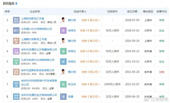
Task: Click the green 洪利森 logo in row 5
Action: pos(16,62)
